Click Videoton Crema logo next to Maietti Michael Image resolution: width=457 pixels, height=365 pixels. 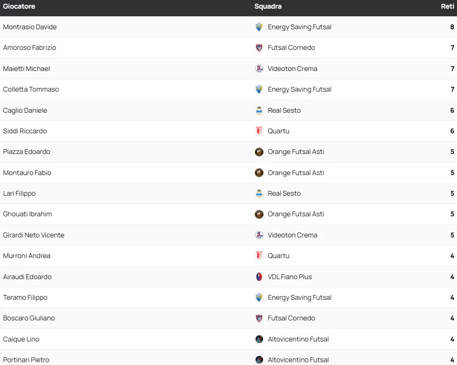coord(259,69)
